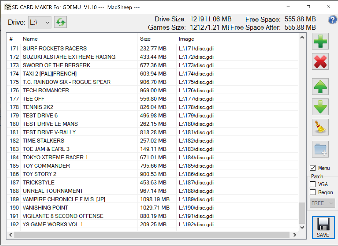The height and width of the screenshot is (246, 338).
Task: Select TOKYO XTREME RACER 1 row
Action: tap(153, 158)
